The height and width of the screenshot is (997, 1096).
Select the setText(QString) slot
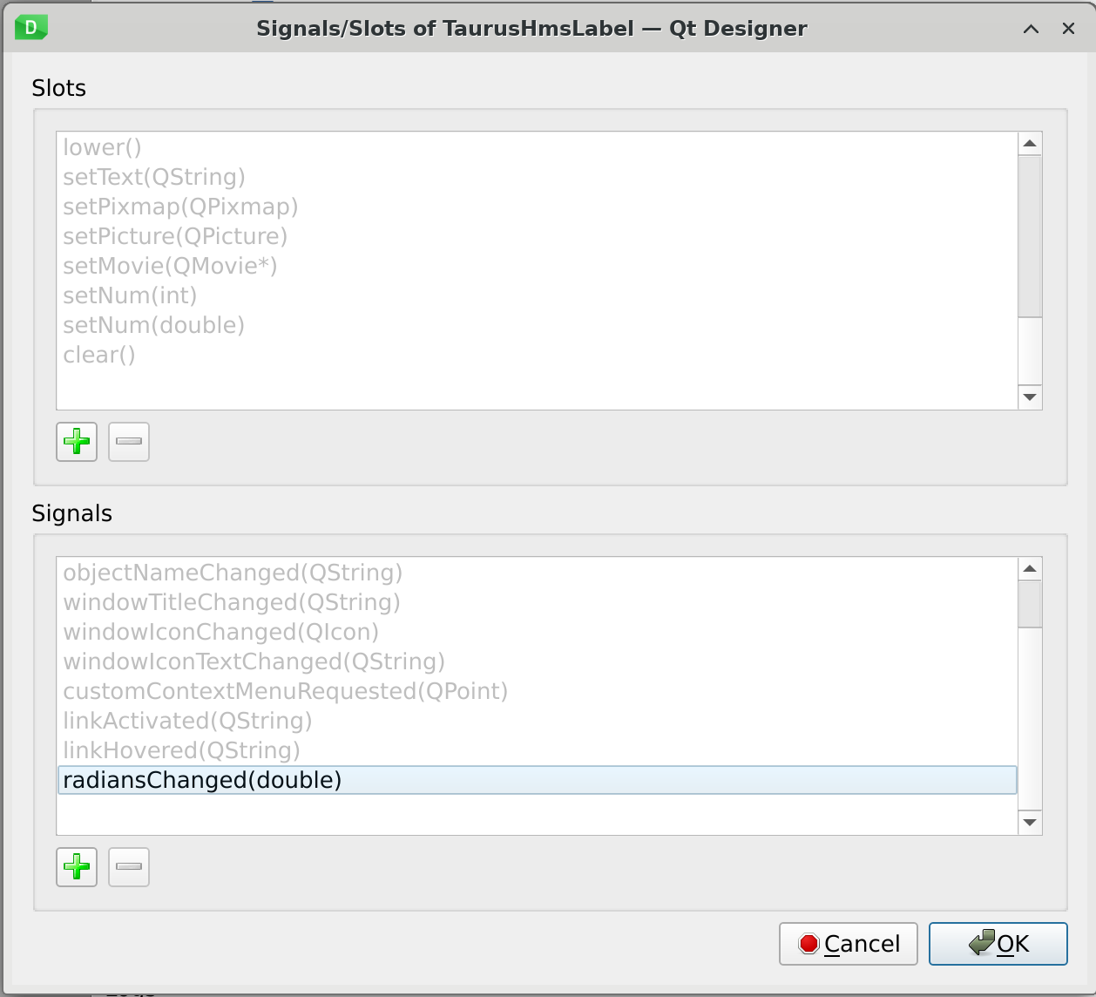(154, 177)
